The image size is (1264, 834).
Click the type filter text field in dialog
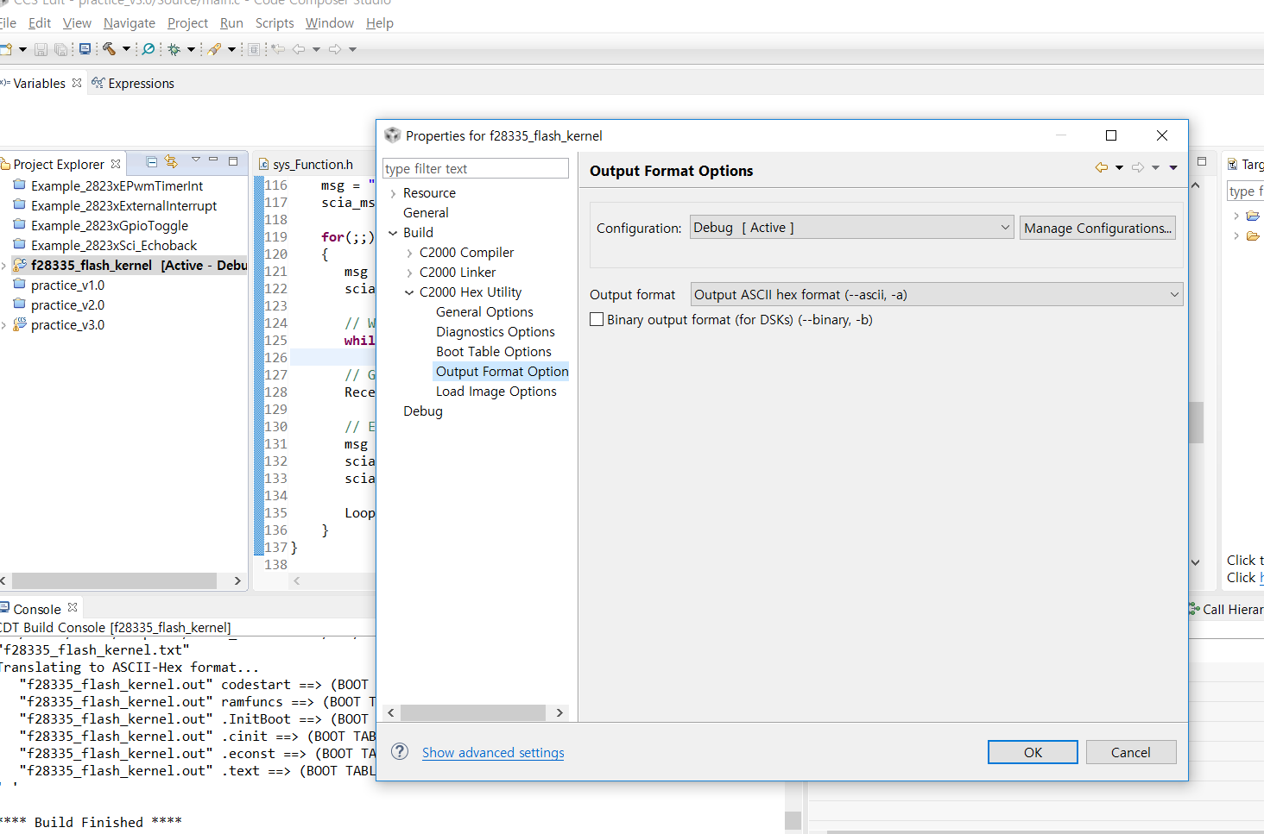point(476,168)
